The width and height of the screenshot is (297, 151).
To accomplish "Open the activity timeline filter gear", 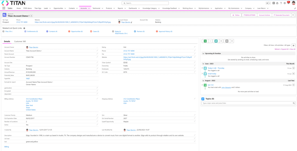I will (x=294, y=45).
